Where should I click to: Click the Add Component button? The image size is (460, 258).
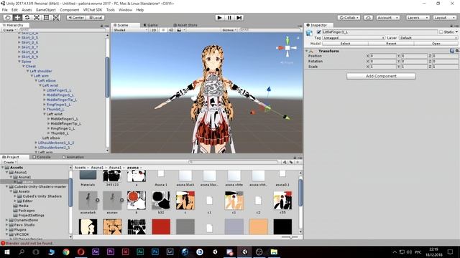381,76
